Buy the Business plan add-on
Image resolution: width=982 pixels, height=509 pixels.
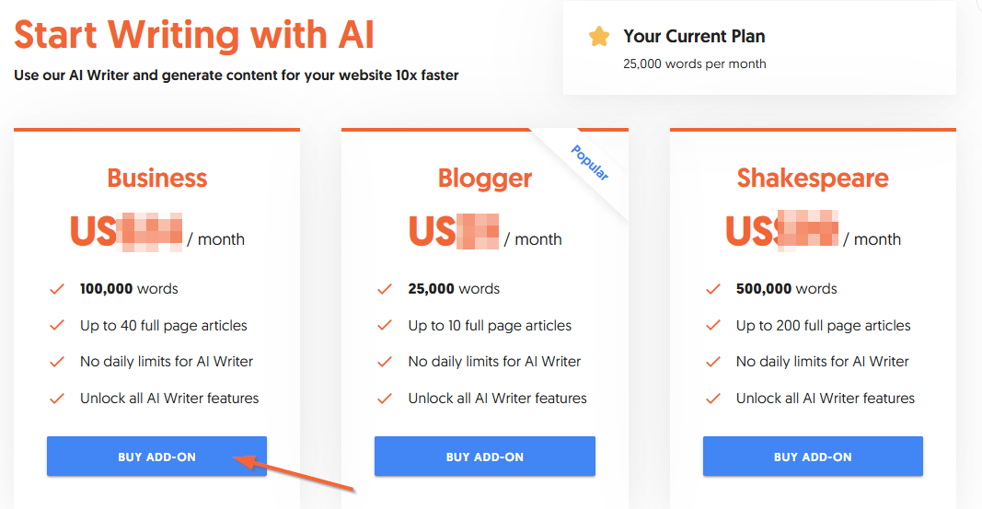pyautogui.click(x=156, y=457)
